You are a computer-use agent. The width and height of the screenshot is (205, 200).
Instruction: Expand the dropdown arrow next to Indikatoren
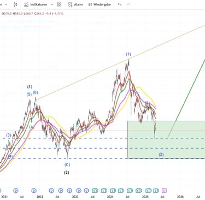click(x=52, y=4)
